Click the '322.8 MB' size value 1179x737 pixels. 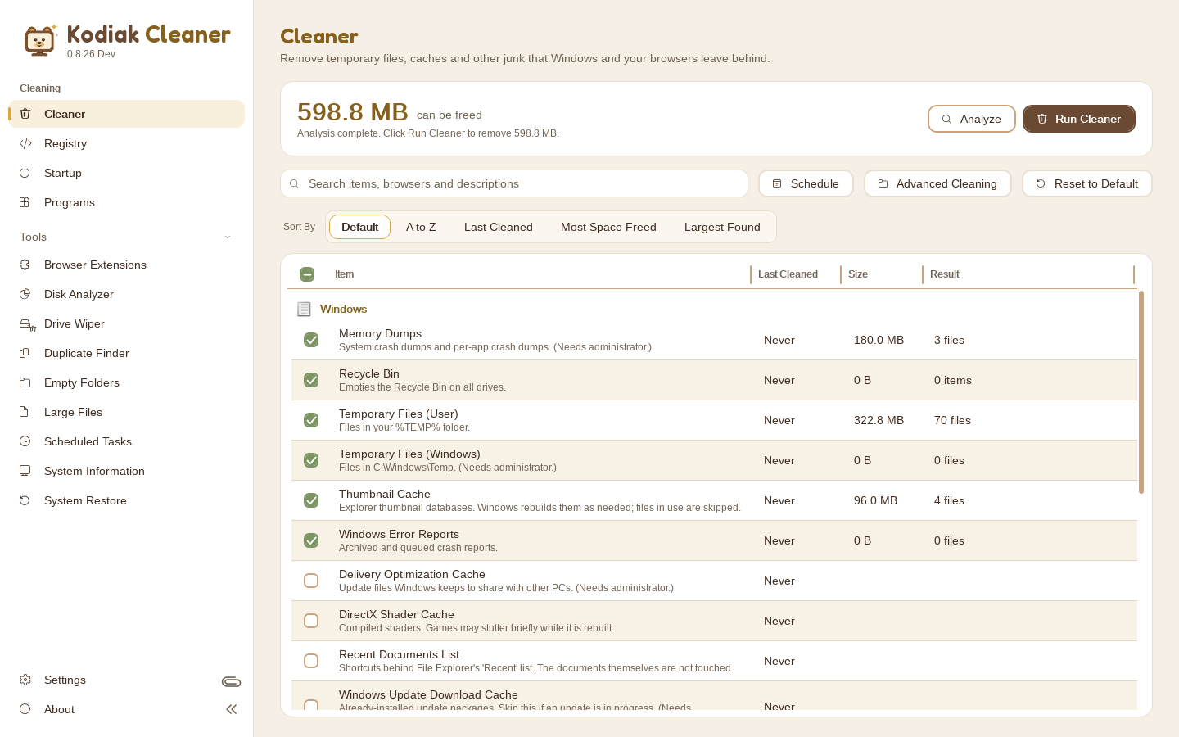click(879, 420)
